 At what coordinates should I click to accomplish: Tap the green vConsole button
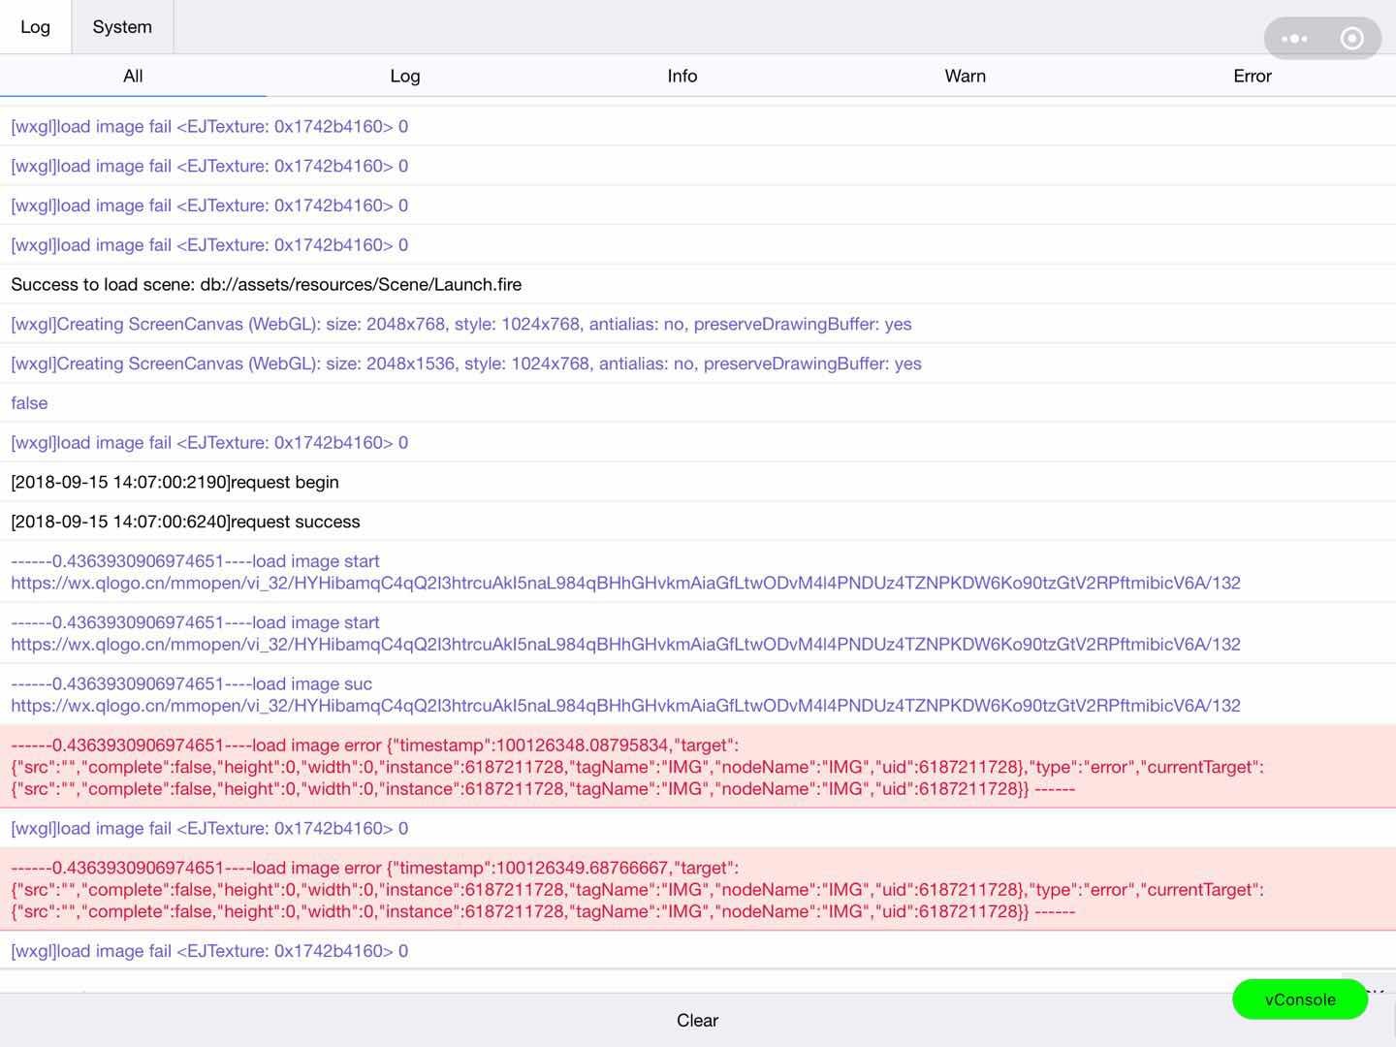click(x=1299, y=999)
